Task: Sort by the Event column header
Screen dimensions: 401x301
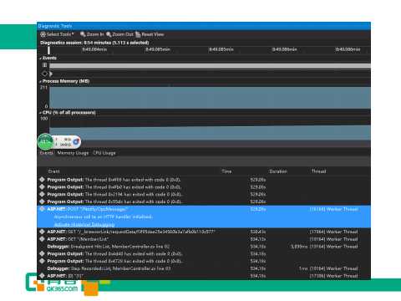Action: click(x=53, y=171)
